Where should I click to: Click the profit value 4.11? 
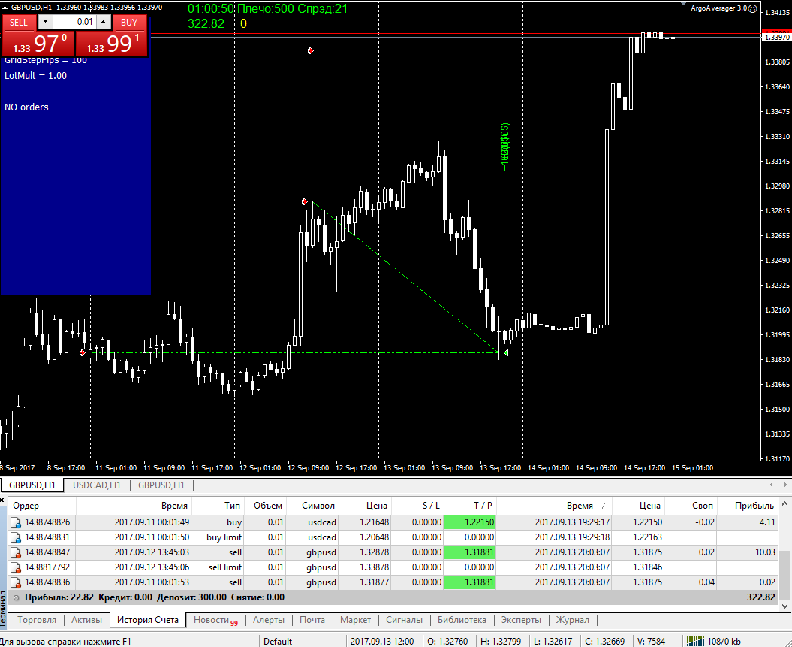767,522
